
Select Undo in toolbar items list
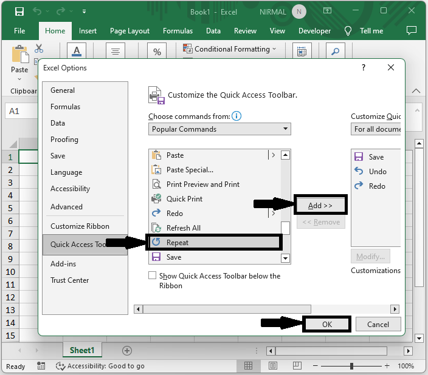tap(376, 172)
